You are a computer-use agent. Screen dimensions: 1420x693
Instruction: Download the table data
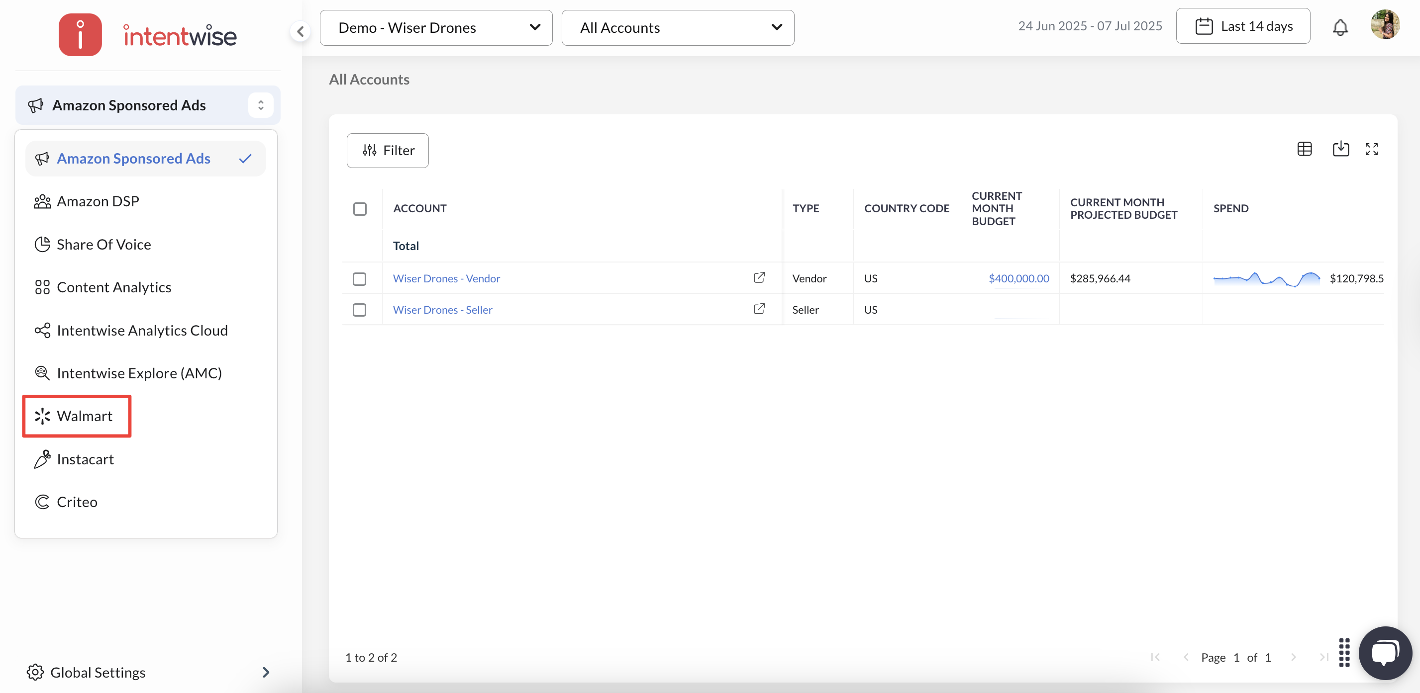(x=1340, y=149)
